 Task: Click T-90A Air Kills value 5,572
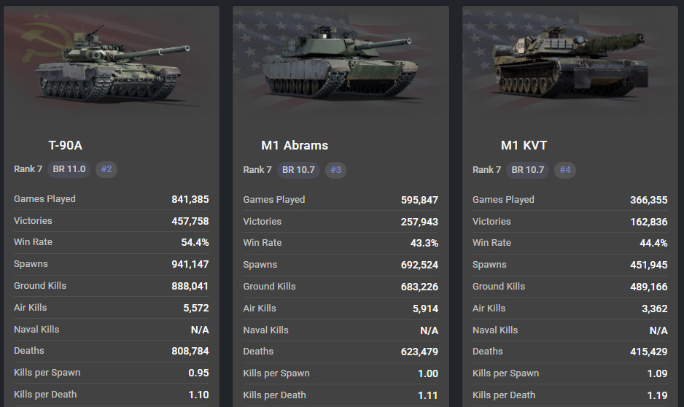pos(196,308)
